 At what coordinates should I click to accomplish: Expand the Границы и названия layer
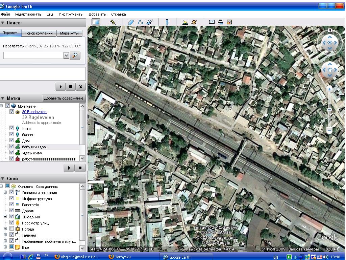point(5,192)
